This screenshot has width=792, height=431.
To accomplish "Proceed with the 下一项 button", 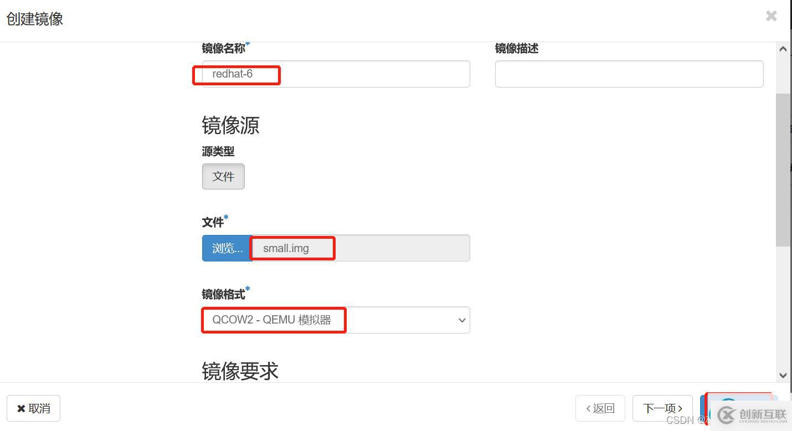I will tap(662, 408).
